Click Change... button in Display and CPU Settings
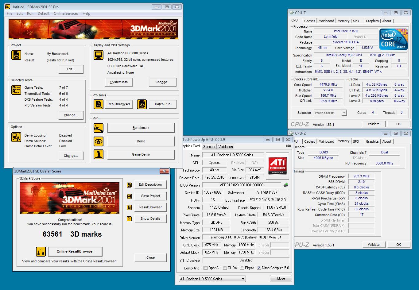The height and width of the screenshot is (290, 419). (x=162, y=82)
